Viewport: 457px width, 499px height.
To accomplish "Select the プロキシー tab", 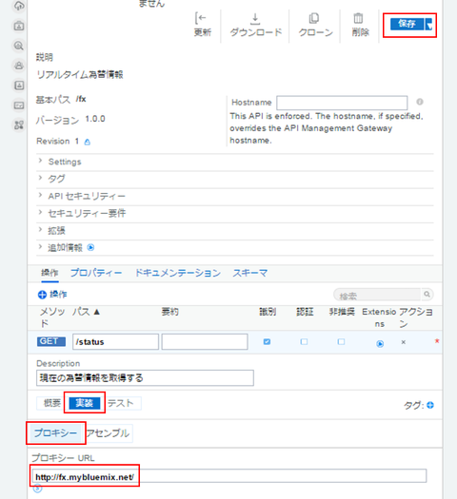I will pyautogui.click(x=56, y=433).
